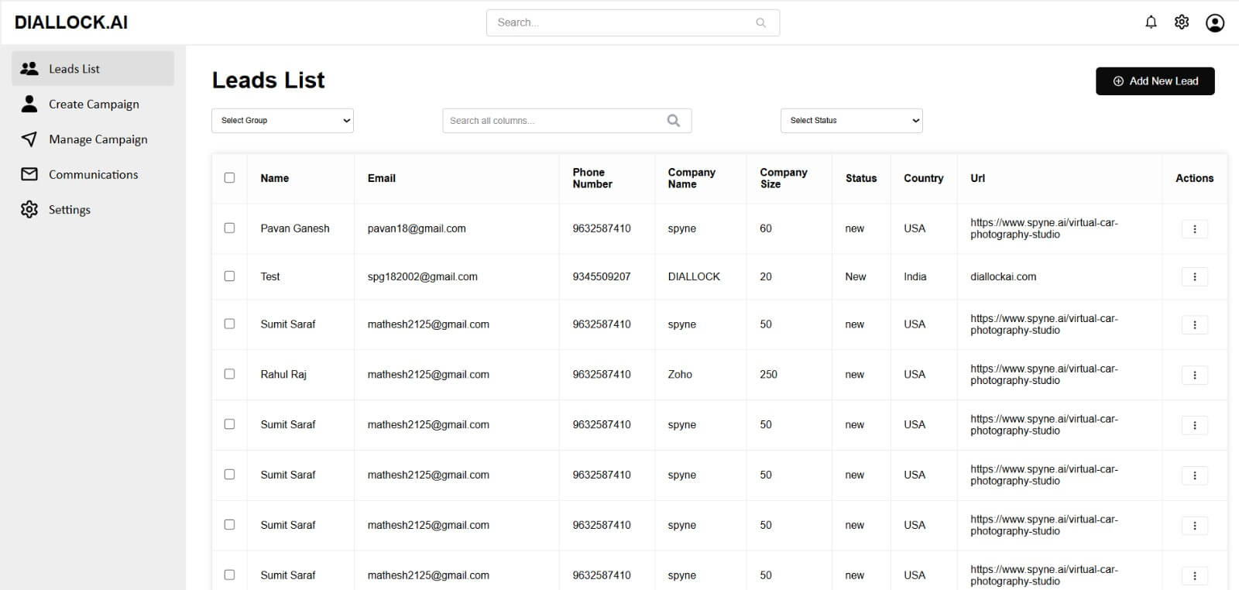Click email spg182002@gmail.com
The height and width of the screenshot is (590, 1239).
(x=422, y=276)
